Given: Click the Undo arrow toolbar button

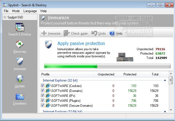Looking at the screenshot, I should coord(98,33).
